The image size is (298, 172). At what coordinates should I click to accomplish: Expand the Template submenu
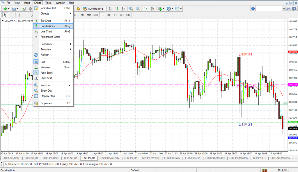[53, 49]
